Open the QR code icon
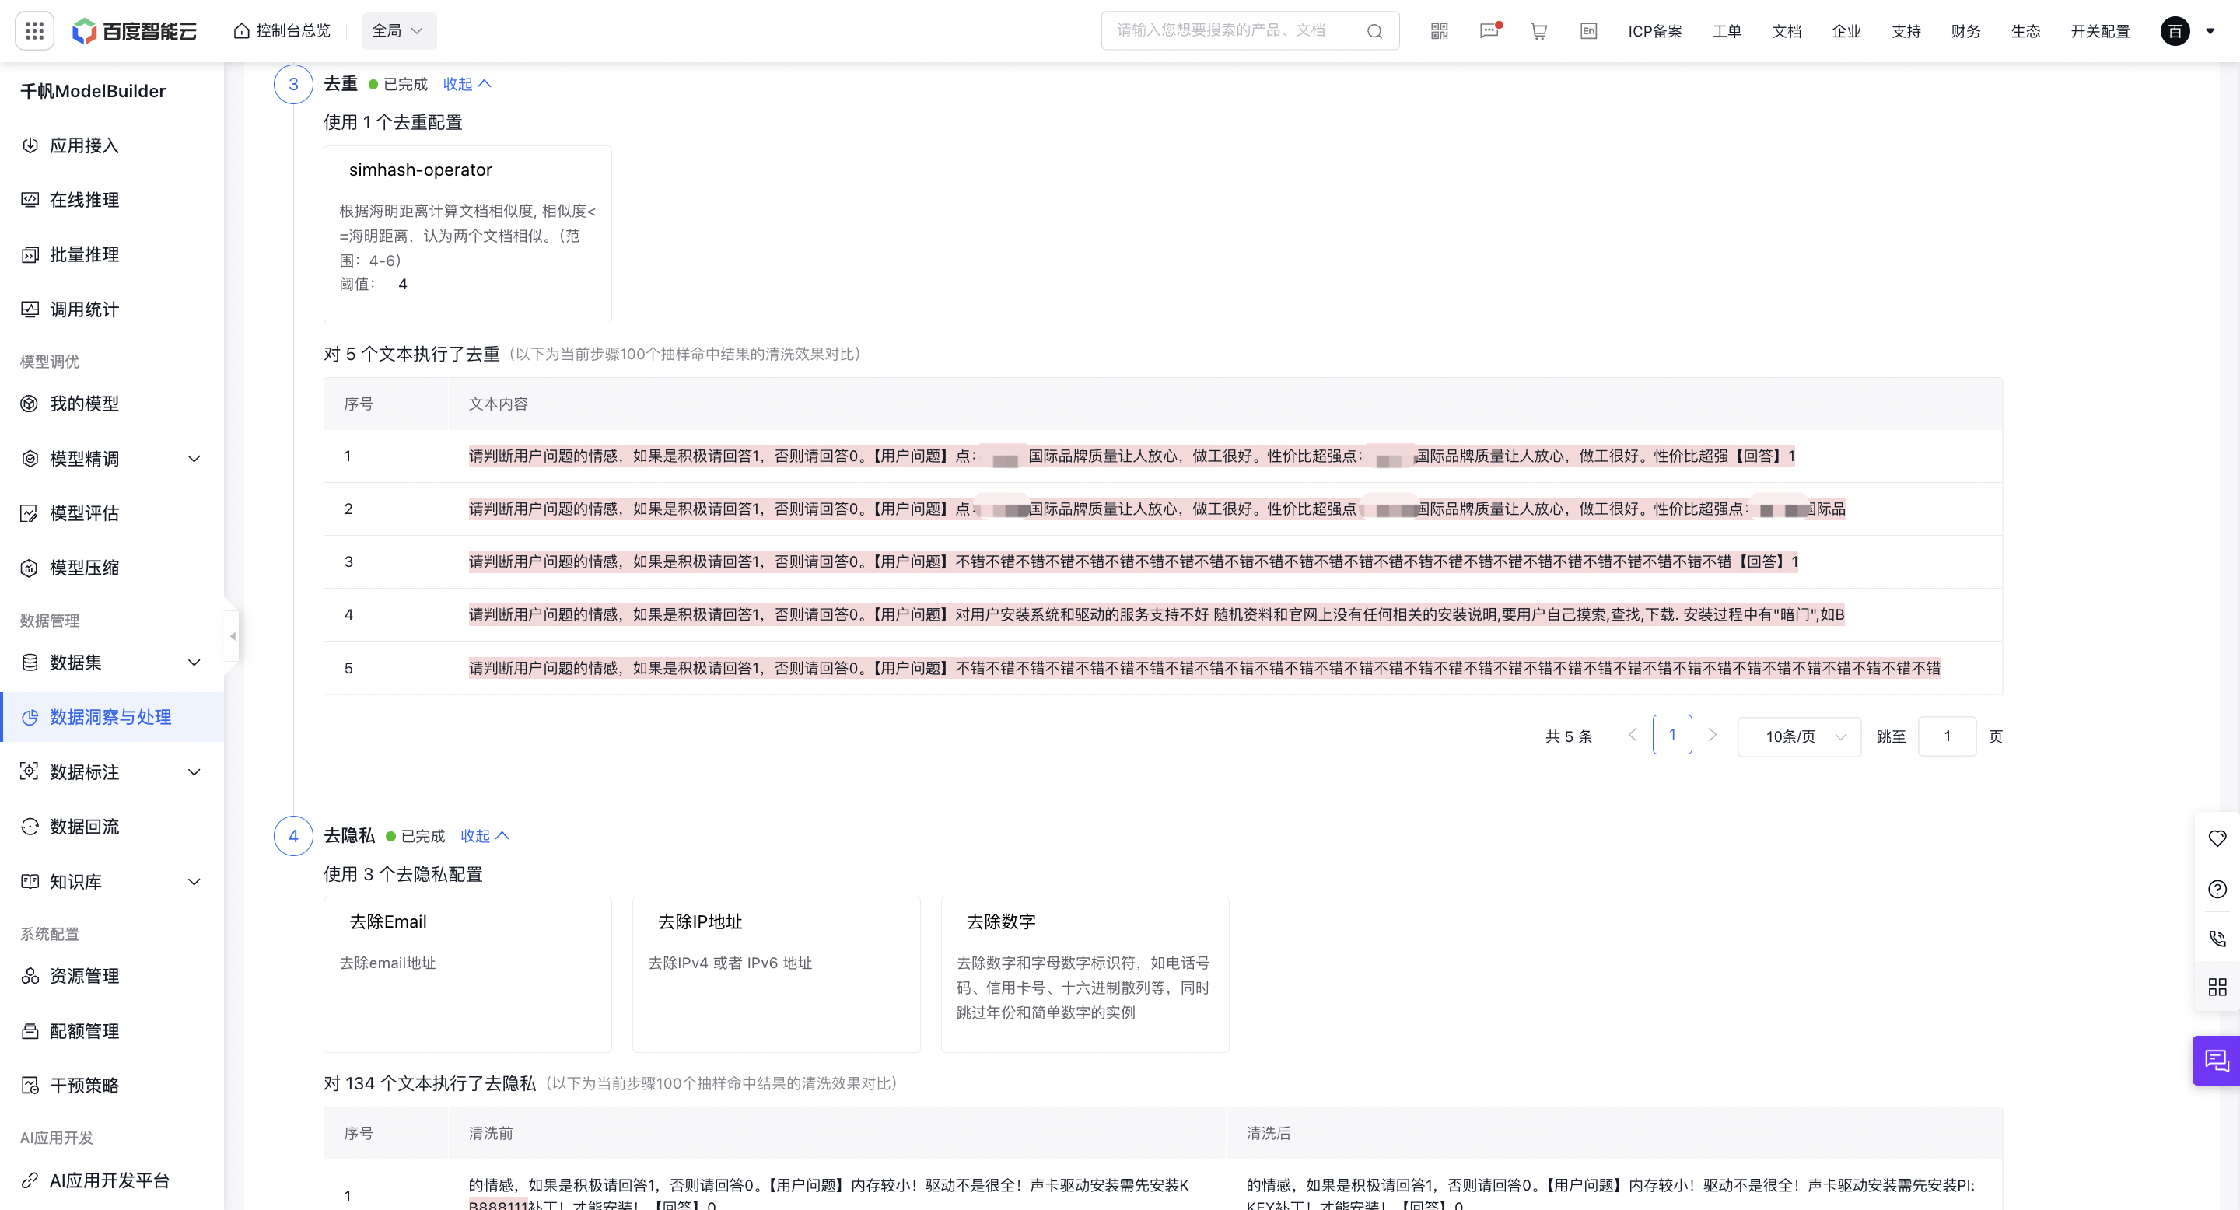Viewport: 2240px width, 1210px height. [1439, 31]
